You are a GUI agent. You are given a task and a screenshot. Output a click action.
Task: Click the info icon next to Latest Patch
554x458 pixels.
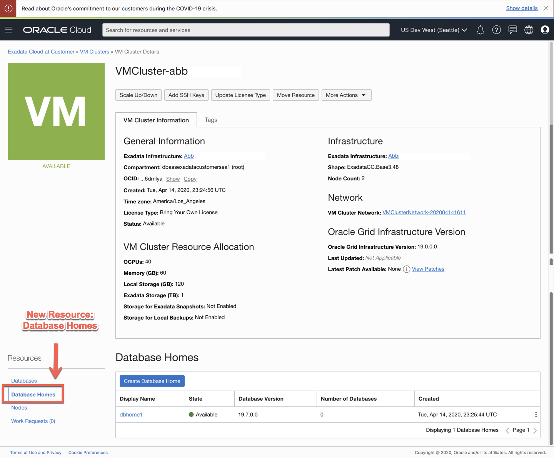coord(406,269)
